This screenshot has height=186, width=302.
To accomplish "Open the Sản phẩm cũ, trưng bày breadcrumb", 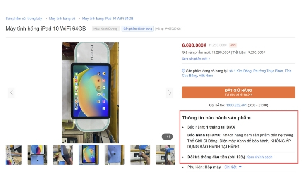I will pyautogui.click(x=24, y=19).
